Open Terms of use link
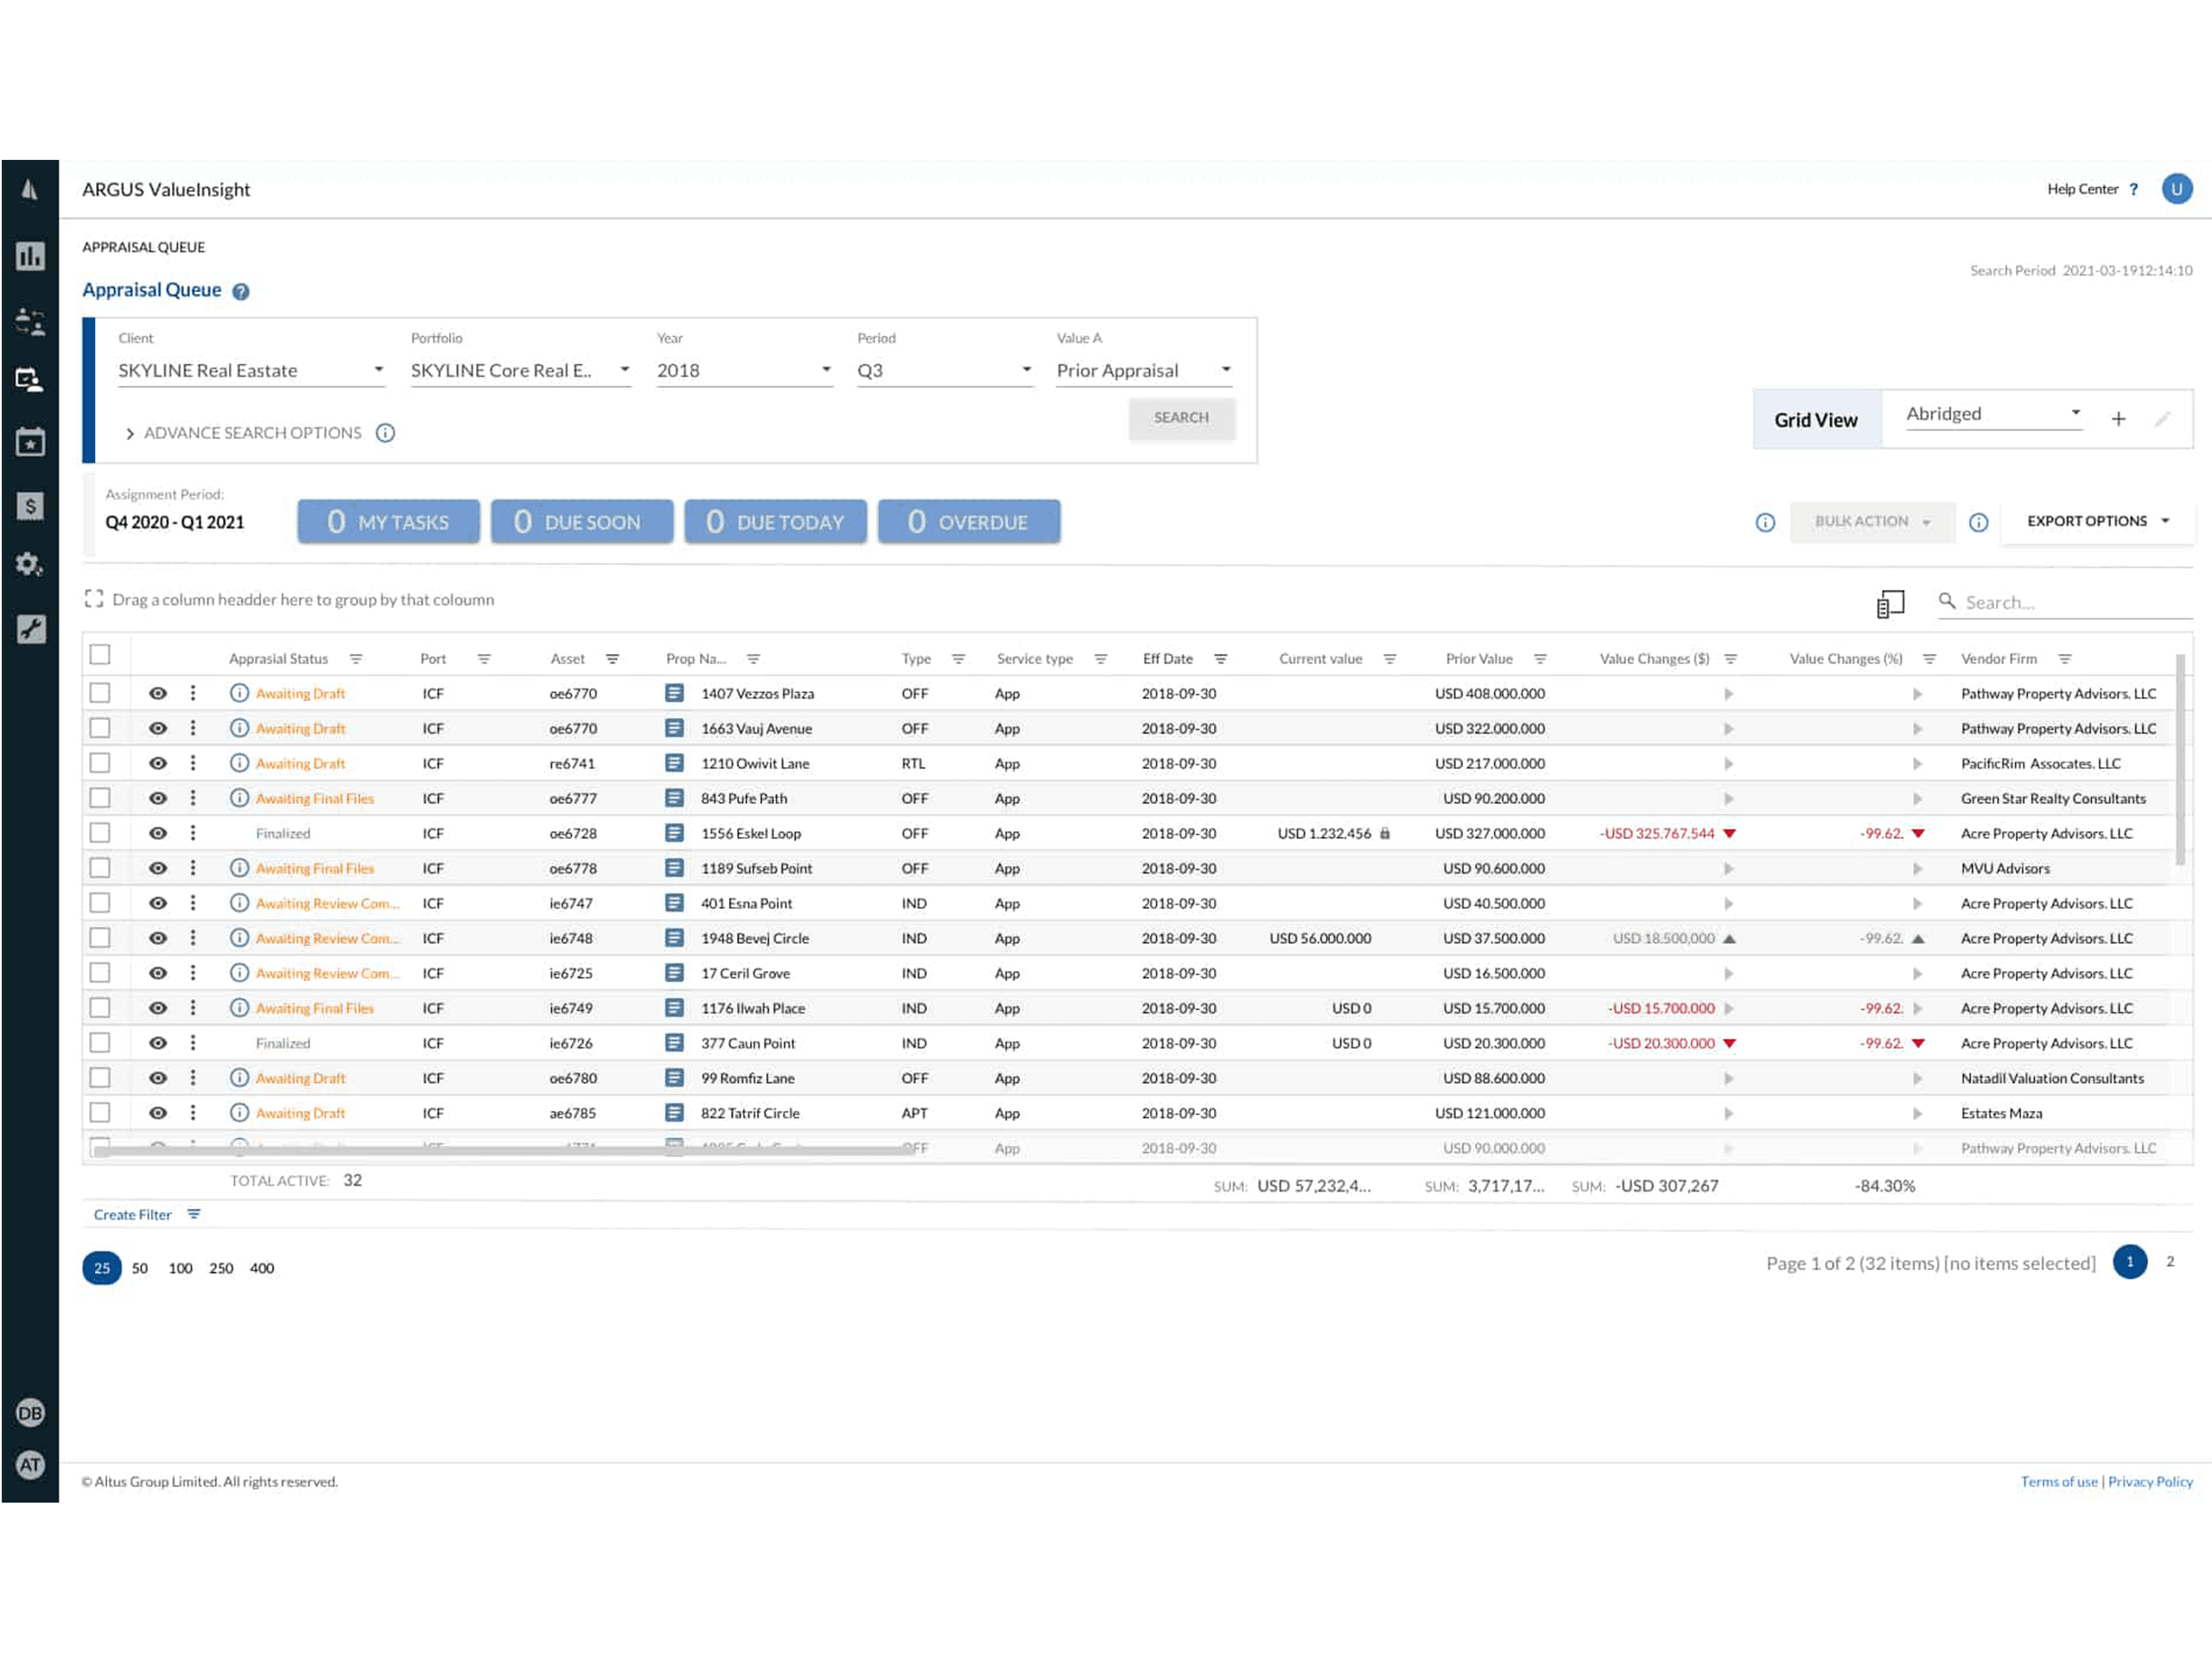The image size is (2212, 1659). point(2059,1482)
